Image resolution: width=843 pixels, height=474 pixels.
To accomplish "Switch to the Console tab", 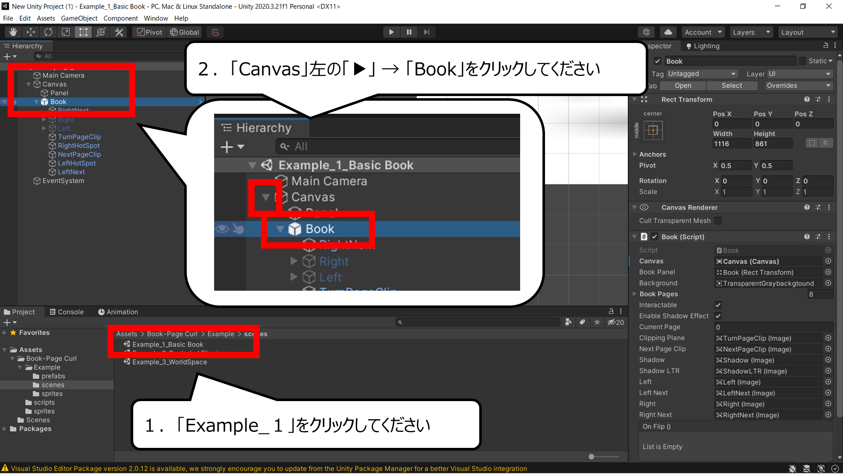I will click(x=67, y=312).
